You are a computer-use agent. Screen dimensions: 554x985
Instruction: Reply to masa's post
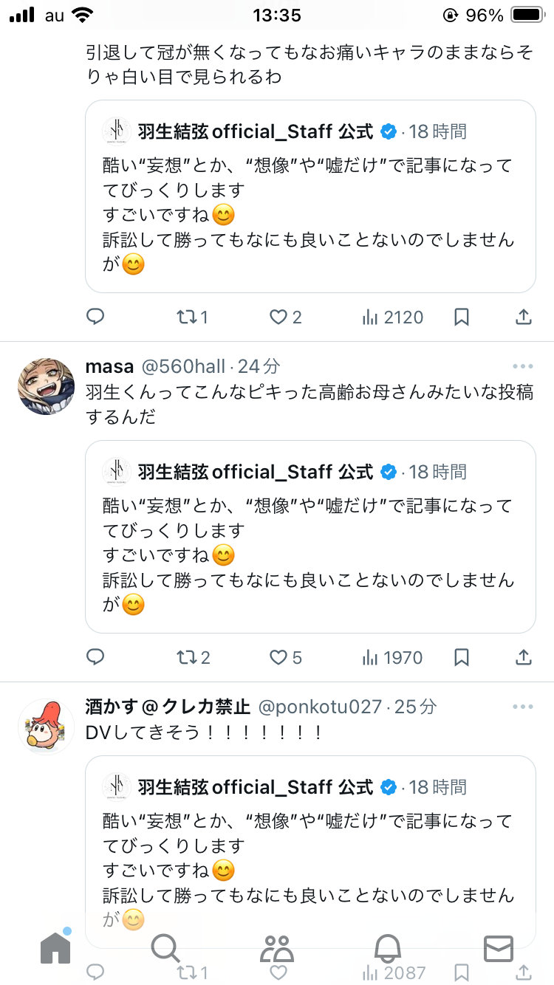point(95,656)
